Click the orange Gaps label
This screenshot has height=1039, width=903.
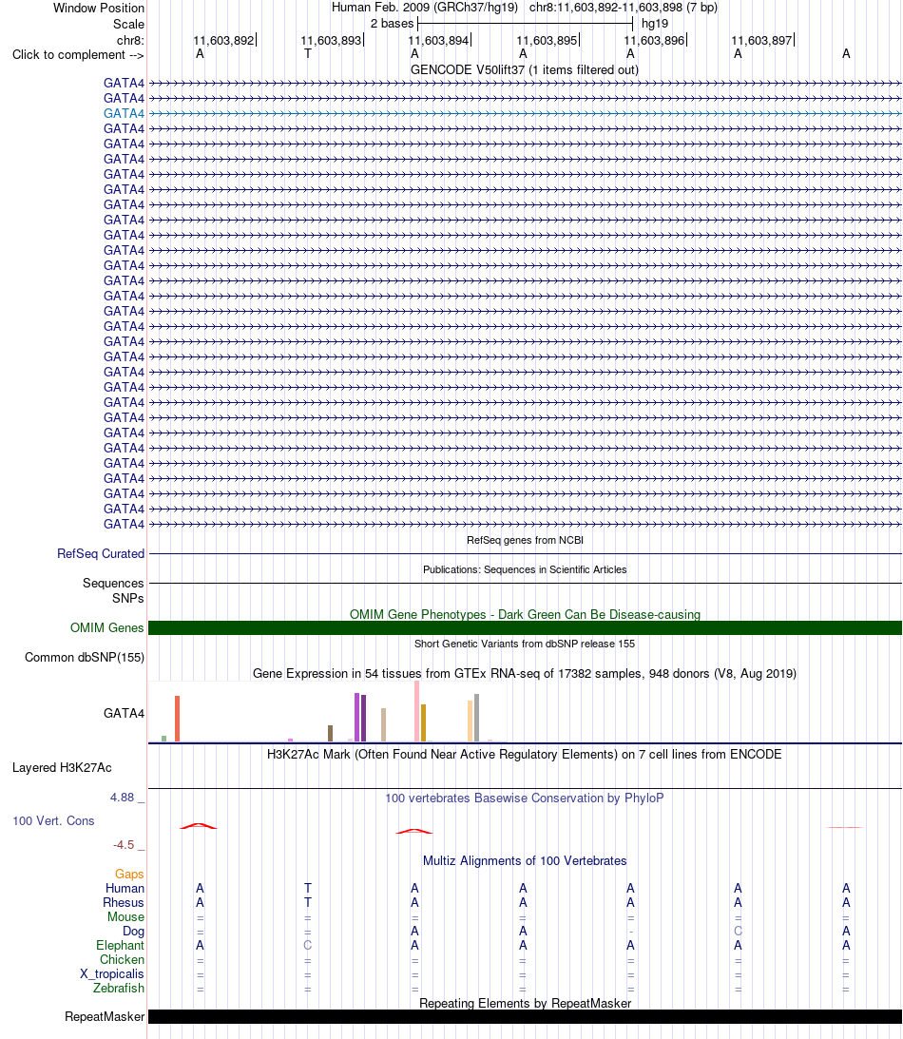[129, 874]
